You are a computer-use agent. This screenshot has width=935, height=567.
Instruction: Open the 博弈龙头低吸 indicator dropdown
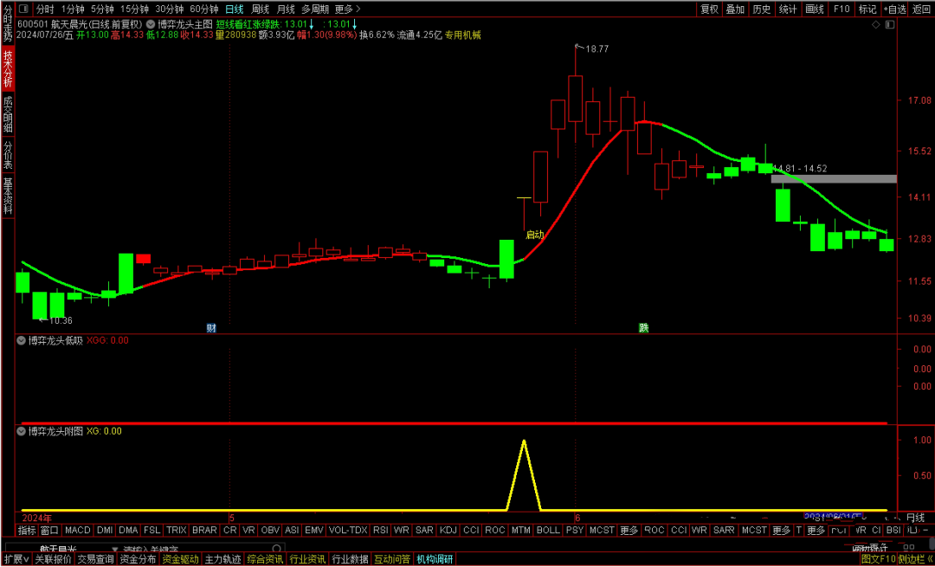[x=22, y=340]
